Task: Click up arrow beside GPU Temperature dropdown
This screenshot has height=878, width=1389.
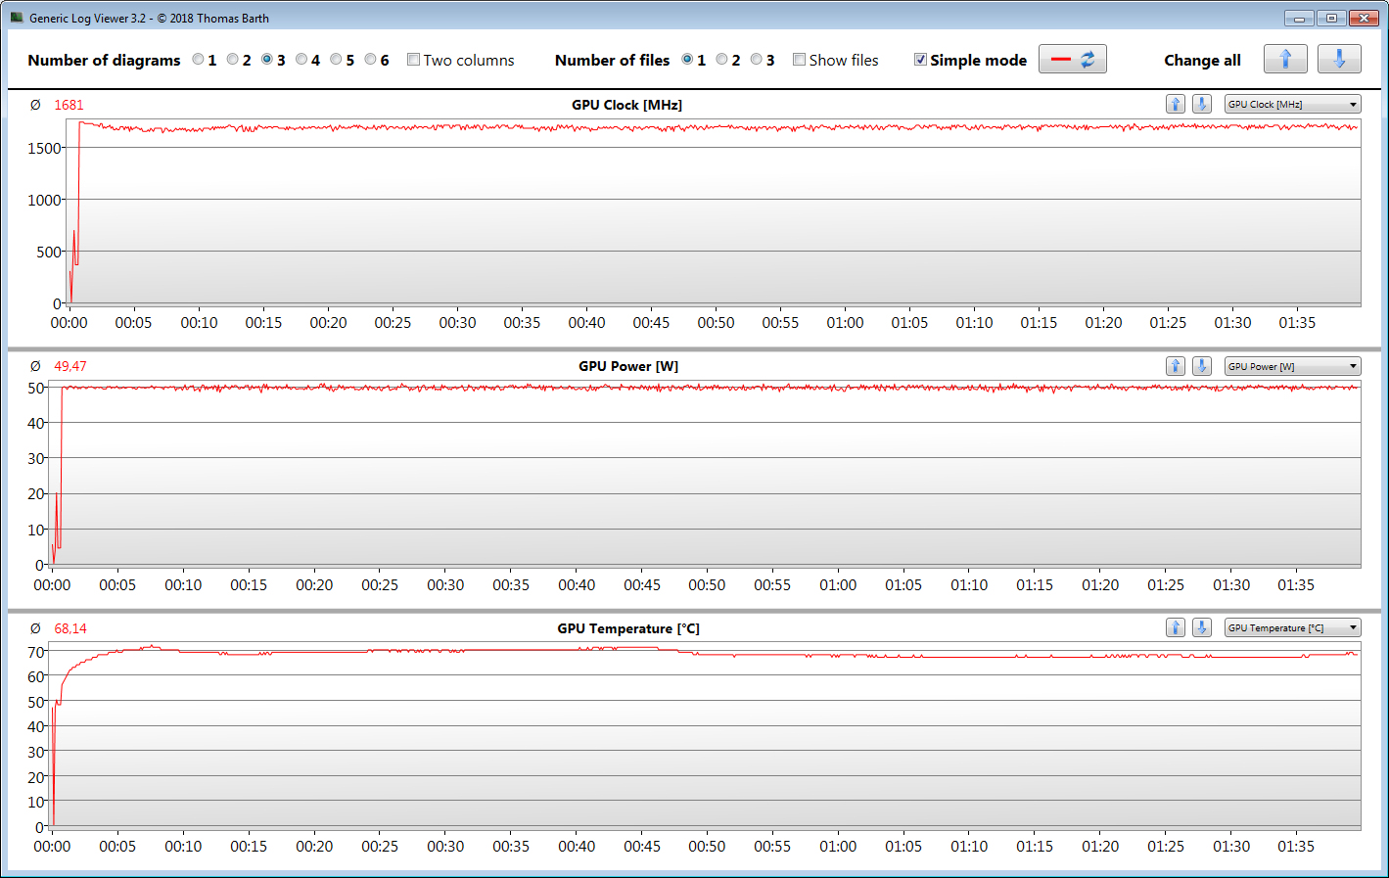Action: [1176, 628]
